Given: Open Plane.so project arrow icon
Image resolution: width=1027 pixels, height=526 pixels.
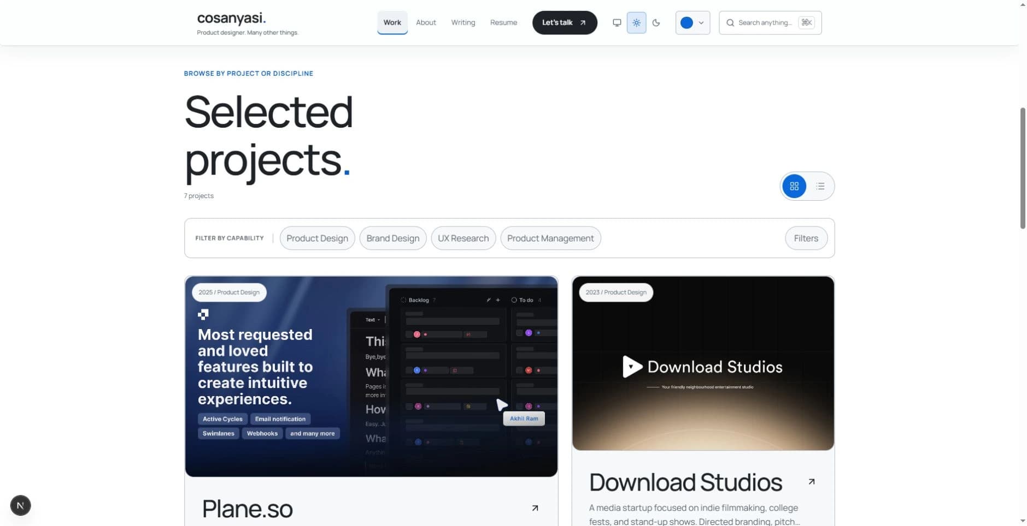Looking at the screenshot, I should click(535, 508).
